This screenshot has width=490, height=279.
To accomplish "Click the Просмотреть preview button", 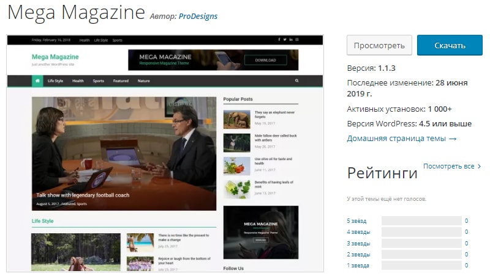I will pos(379,45).
